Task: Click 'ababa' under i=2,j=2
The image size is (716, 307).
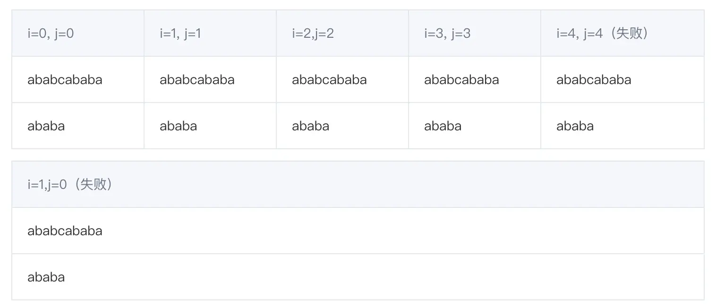Action: pyautogui.click(x=310, y=126)
